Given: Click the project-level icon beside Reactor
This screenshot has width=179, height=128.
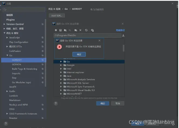Looking at the screenshot, I should (43, 118).
